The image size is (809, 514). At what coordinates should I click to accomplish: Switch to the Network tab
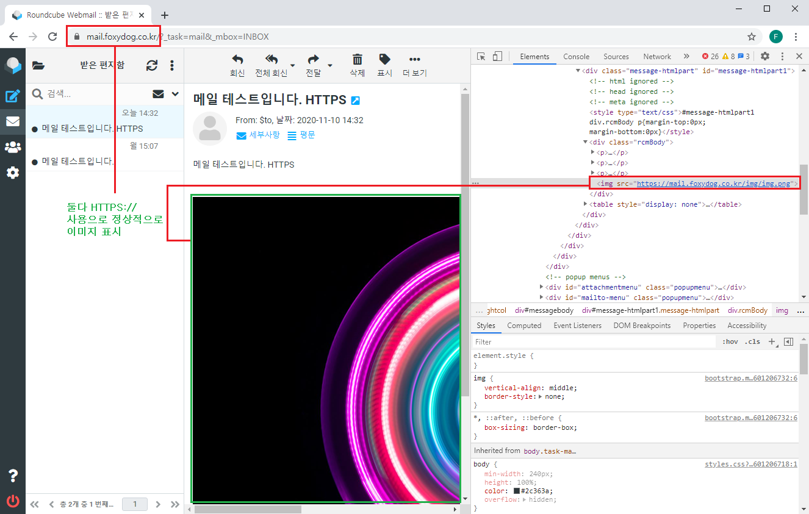point(657,56)
